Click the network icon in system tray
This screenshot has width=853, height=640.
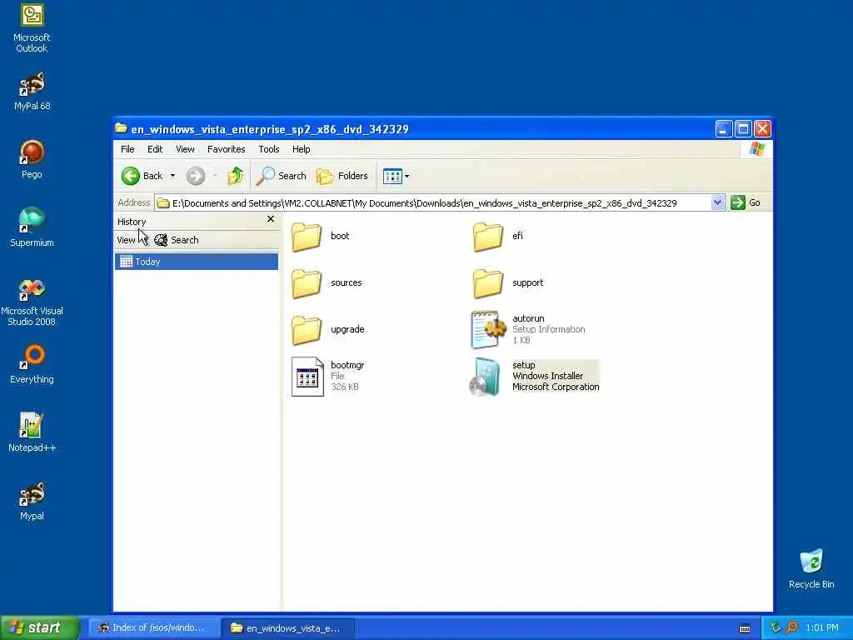[x=776, y=628]
